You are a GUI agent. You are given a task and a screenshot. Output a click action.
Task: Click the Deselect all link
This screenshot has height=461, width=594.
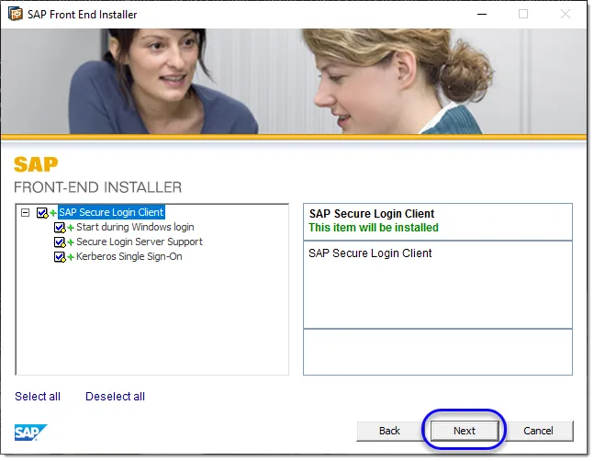point(115,397)
